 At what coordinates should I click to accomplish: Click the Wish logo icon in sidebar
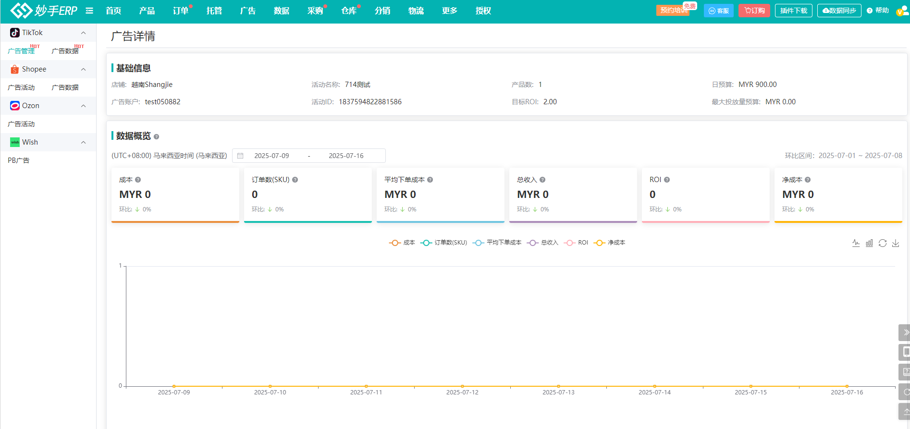point(15,142)
